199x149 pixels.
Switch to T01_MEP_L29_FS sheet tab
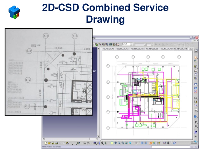pos(108,49)
